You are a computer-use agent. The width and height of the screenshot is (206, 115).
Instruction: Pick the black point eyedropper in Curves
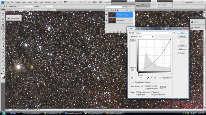pos(148,78)
